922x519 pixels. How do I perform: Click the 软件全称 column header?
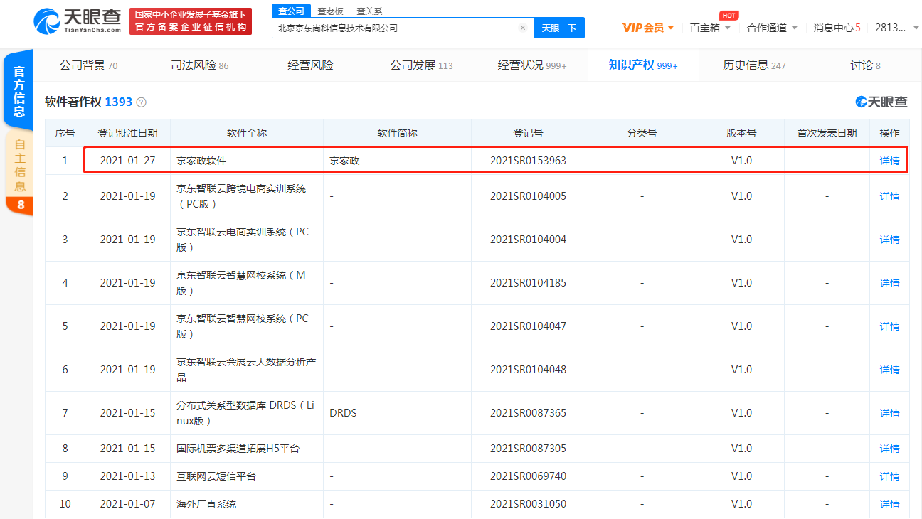point(247,133)
